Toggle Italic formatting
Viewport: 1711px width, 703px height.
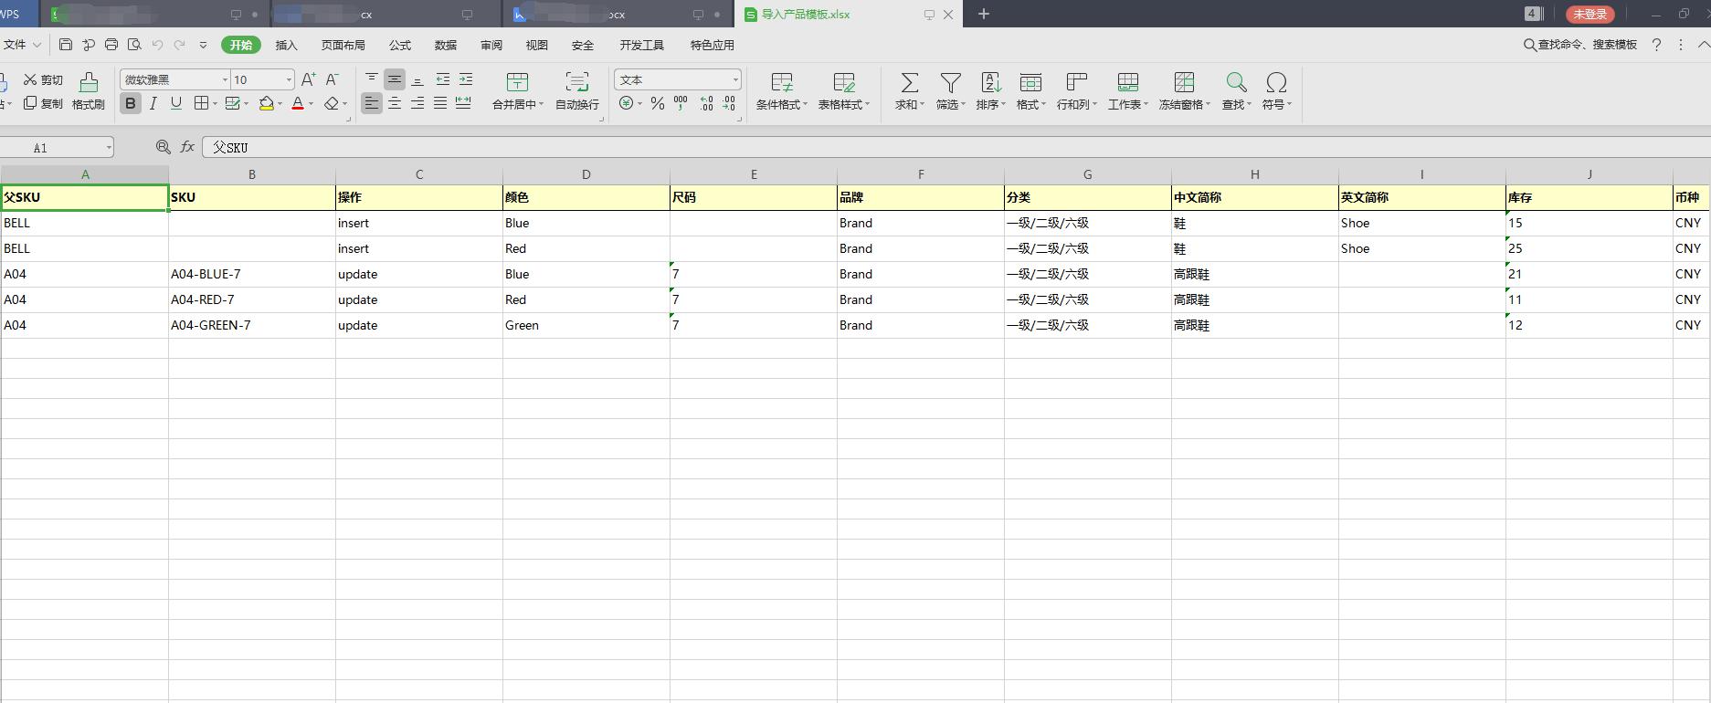[x=153, y=104]
